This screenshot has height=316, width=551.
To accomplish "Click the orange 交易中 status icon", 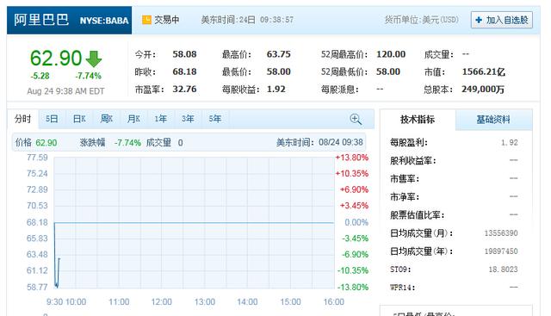I will 146,20.
